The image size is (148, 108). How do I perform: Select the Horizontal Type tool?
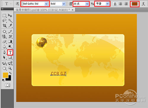pos(10,53)
